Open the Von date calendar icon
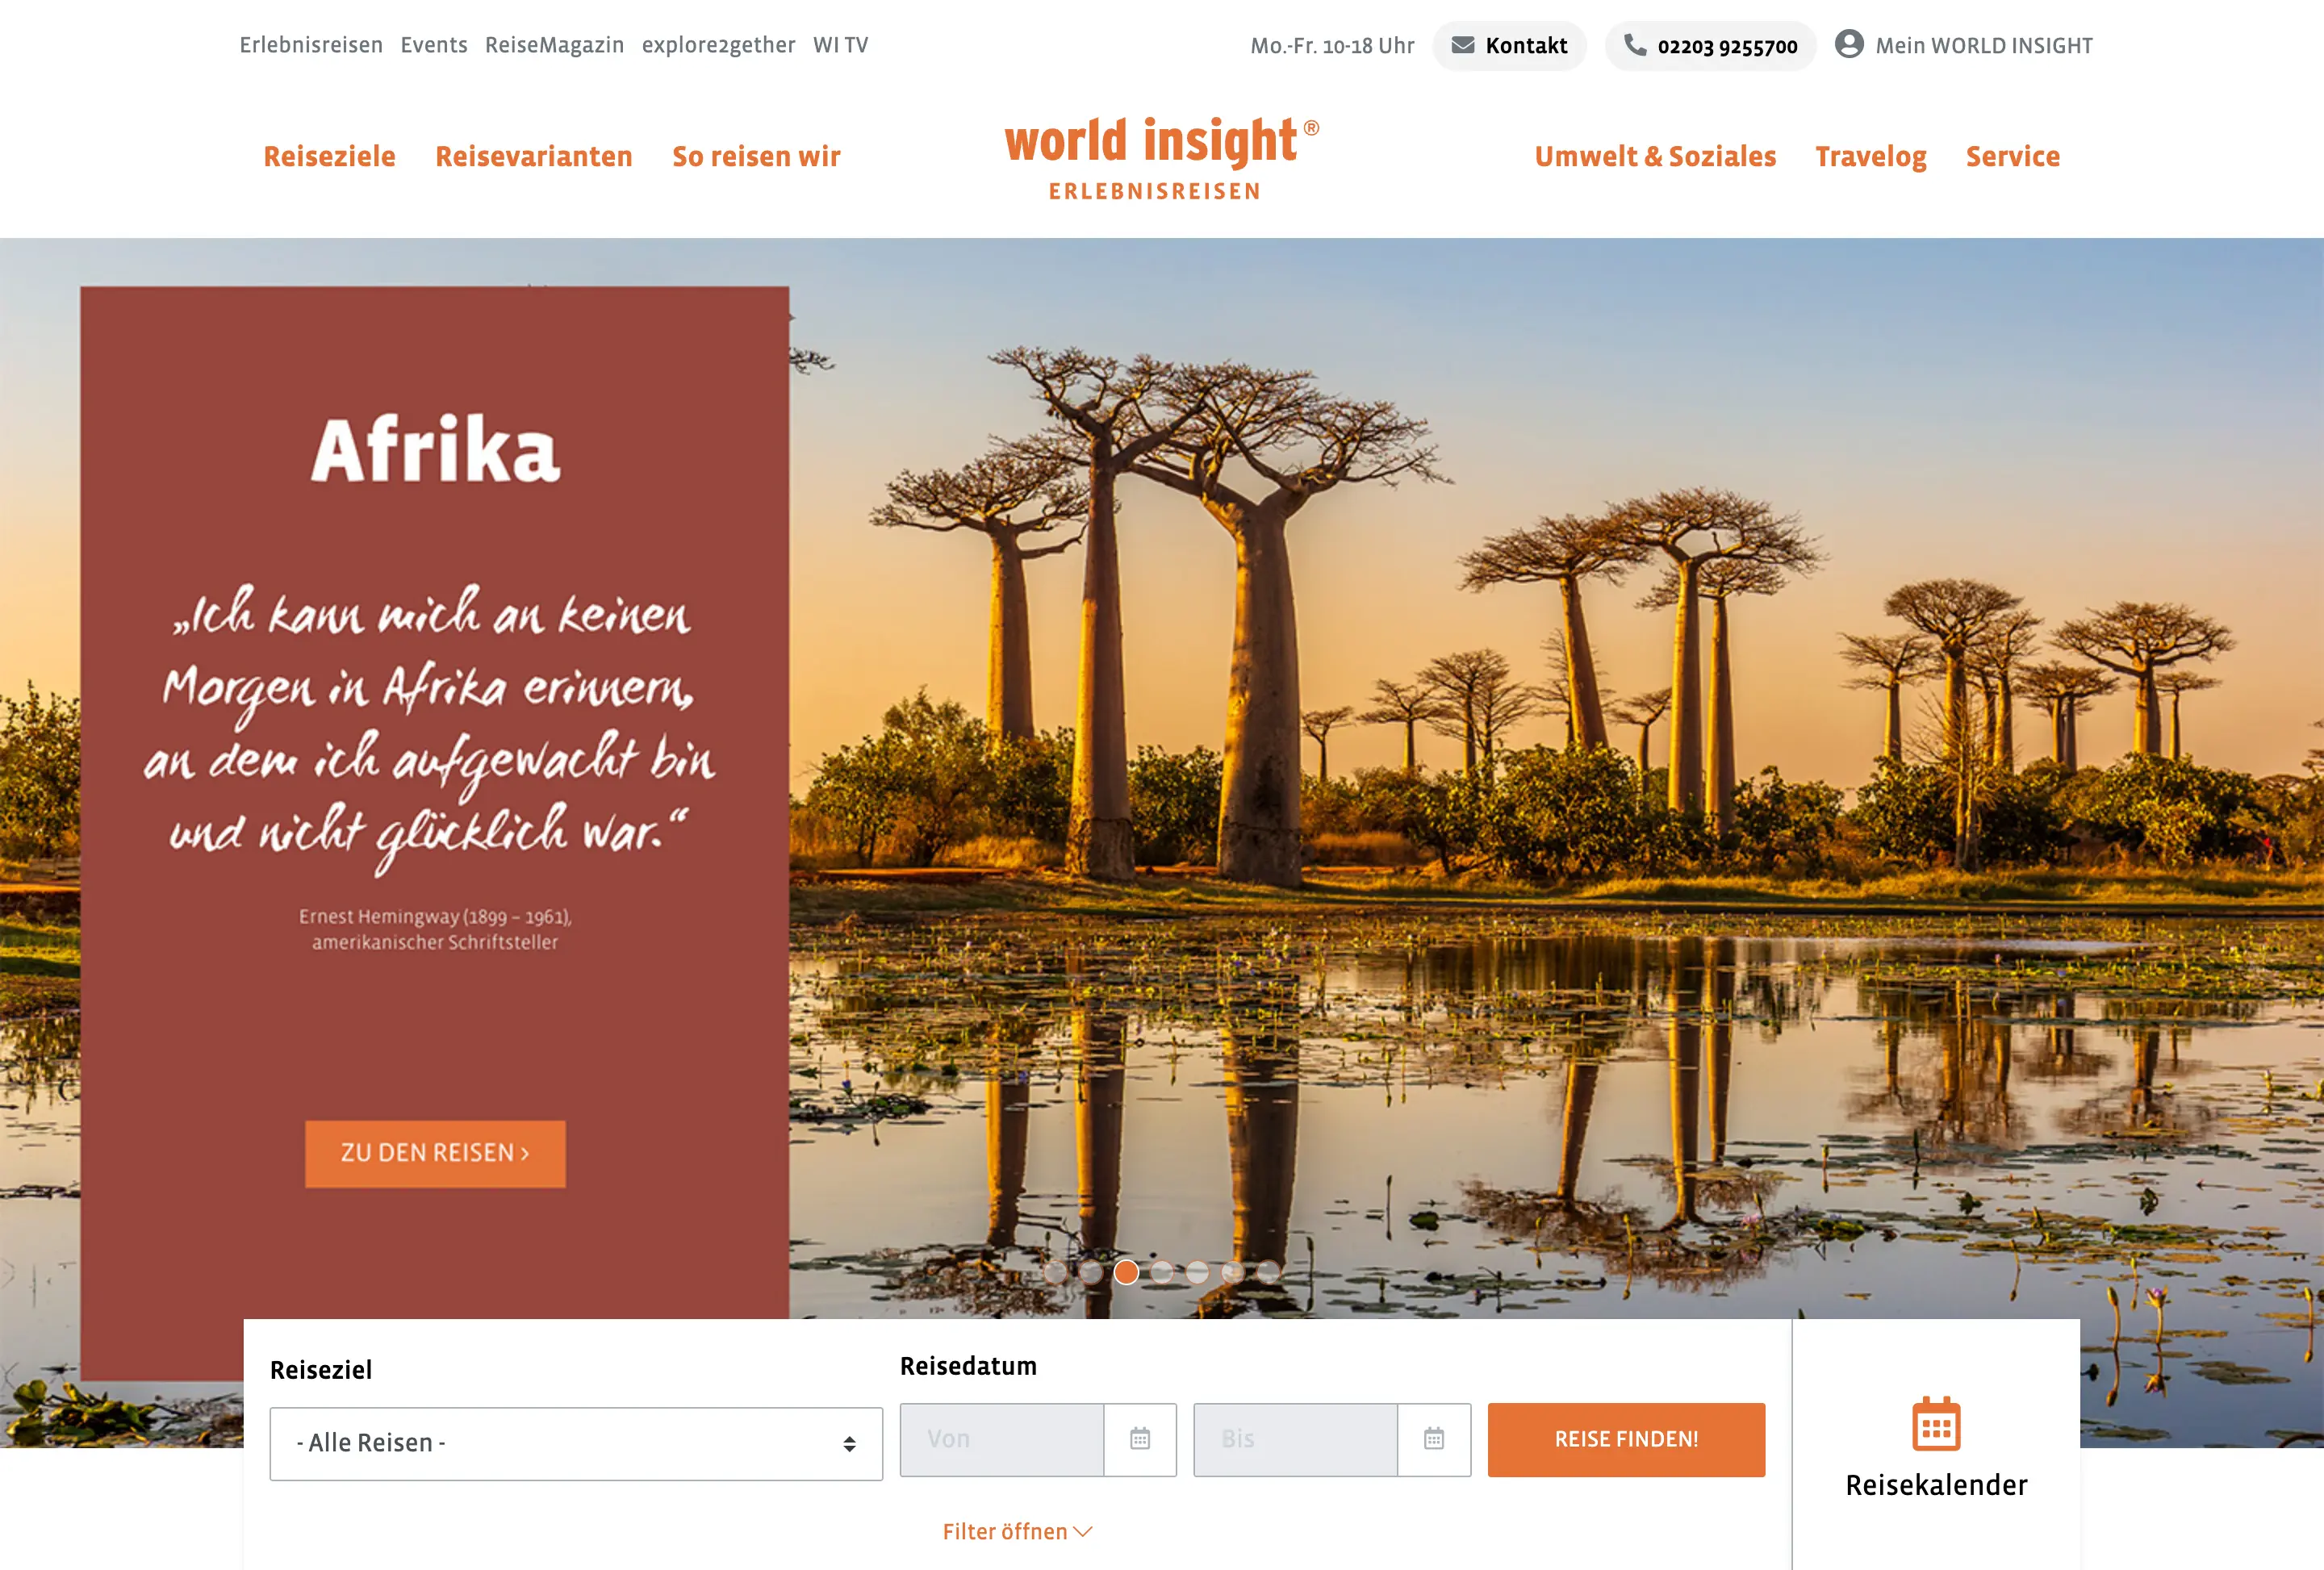 [x=1140, y=1439]
